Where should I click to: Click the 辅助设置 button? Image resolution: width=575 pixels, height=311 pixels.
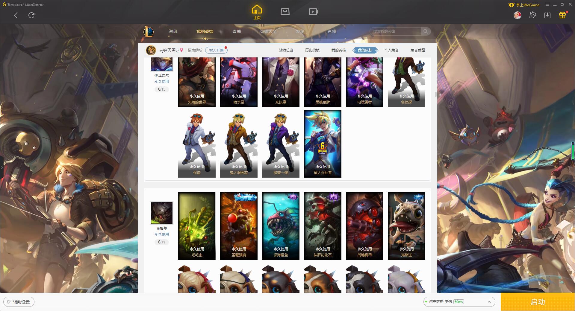19,302
